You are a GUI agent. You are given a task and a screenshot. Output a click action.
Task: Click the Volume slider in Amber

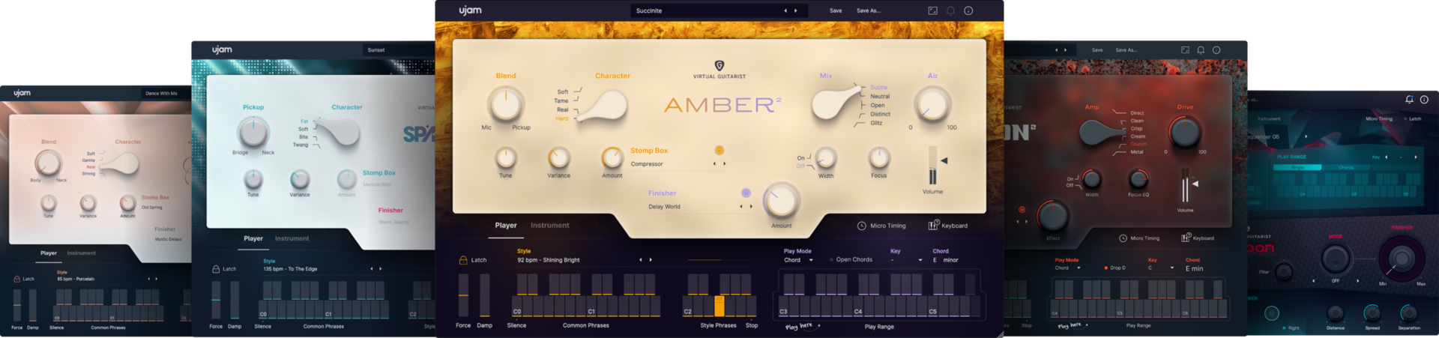932,166
